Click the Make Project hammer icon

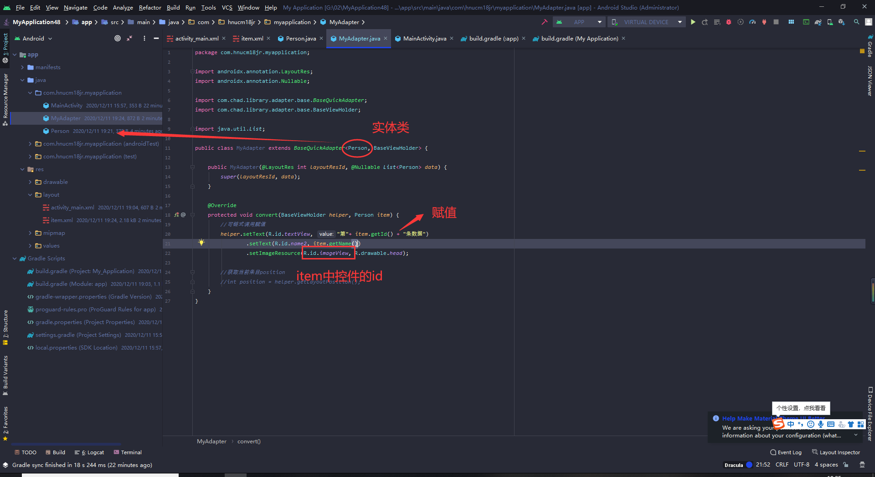(x=544, y=22)
